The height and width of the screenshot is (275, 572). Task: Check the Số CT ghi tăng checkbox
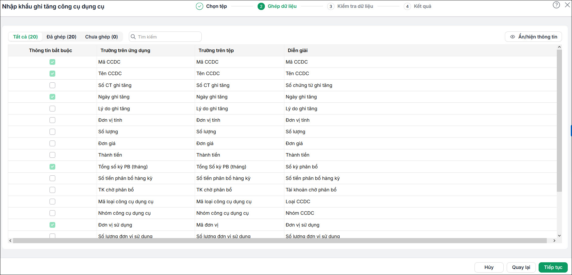[x=52, y=85]
